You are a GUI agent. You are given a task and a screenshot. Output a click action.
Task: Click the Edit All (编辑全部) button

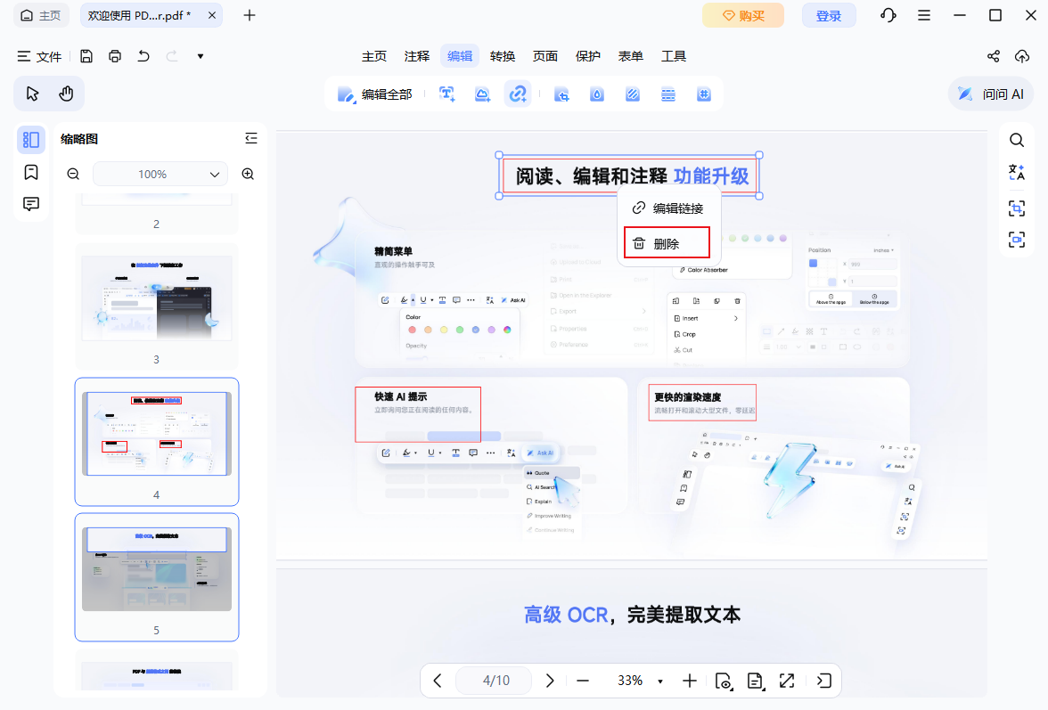click(x=374, y=94)
